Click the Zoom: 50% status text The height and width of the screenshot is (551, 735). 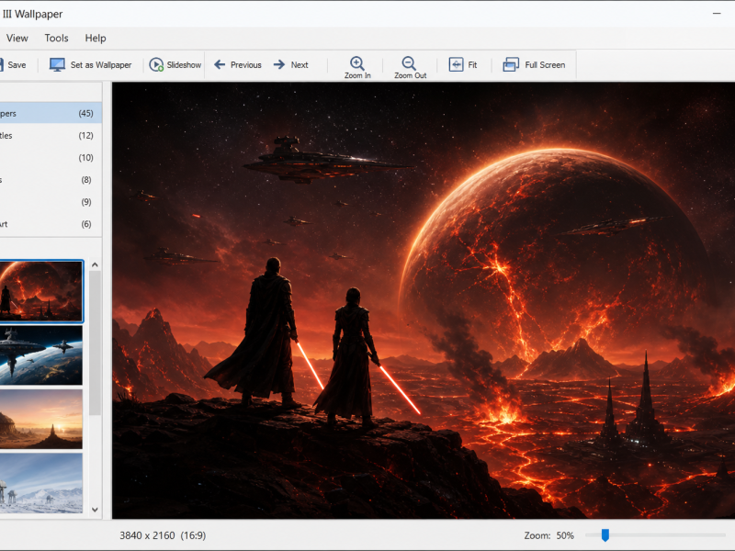[548, 535]
